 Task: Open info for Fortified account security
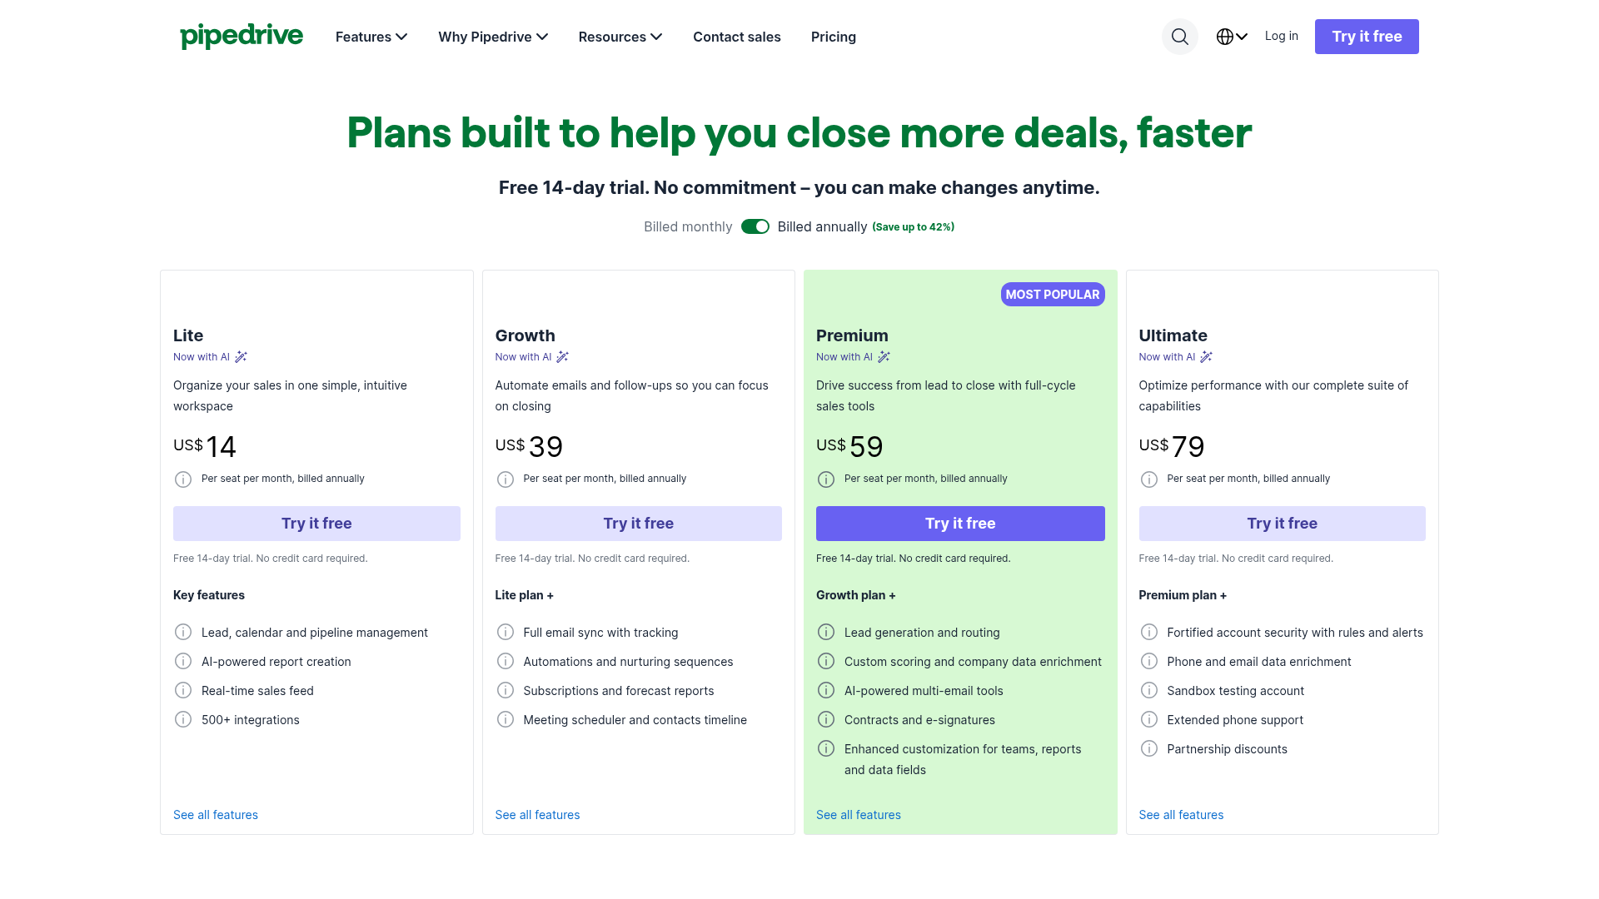coord(1149,632)
